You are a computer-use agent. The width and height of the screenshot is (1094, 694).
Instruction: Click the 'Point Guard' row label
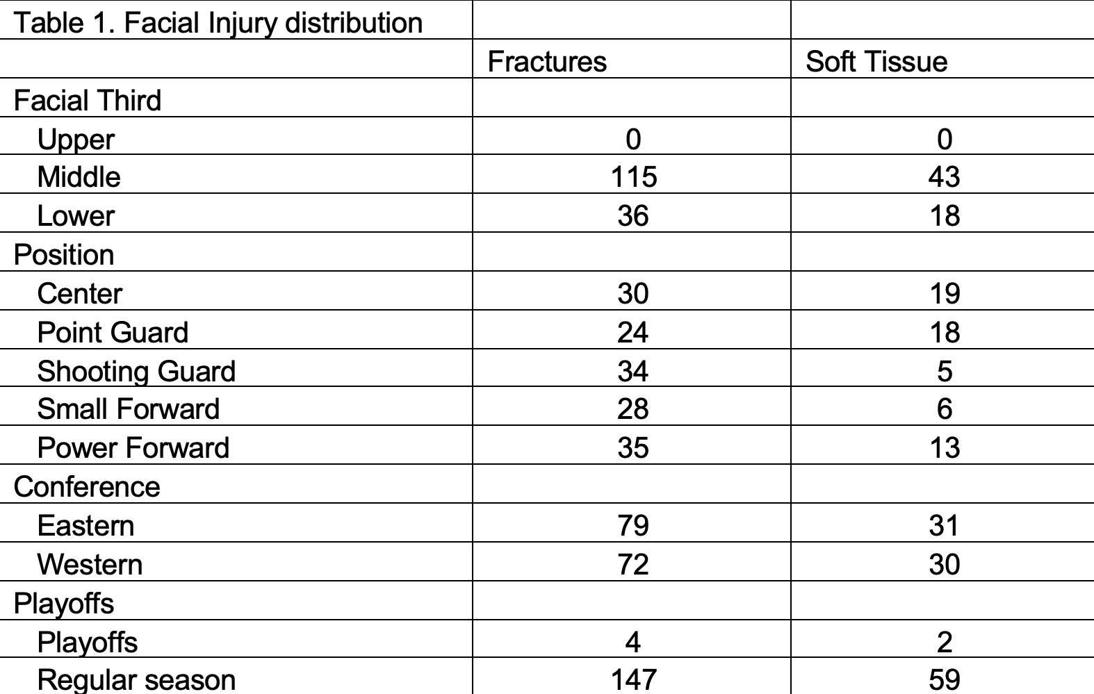[113, 333]
